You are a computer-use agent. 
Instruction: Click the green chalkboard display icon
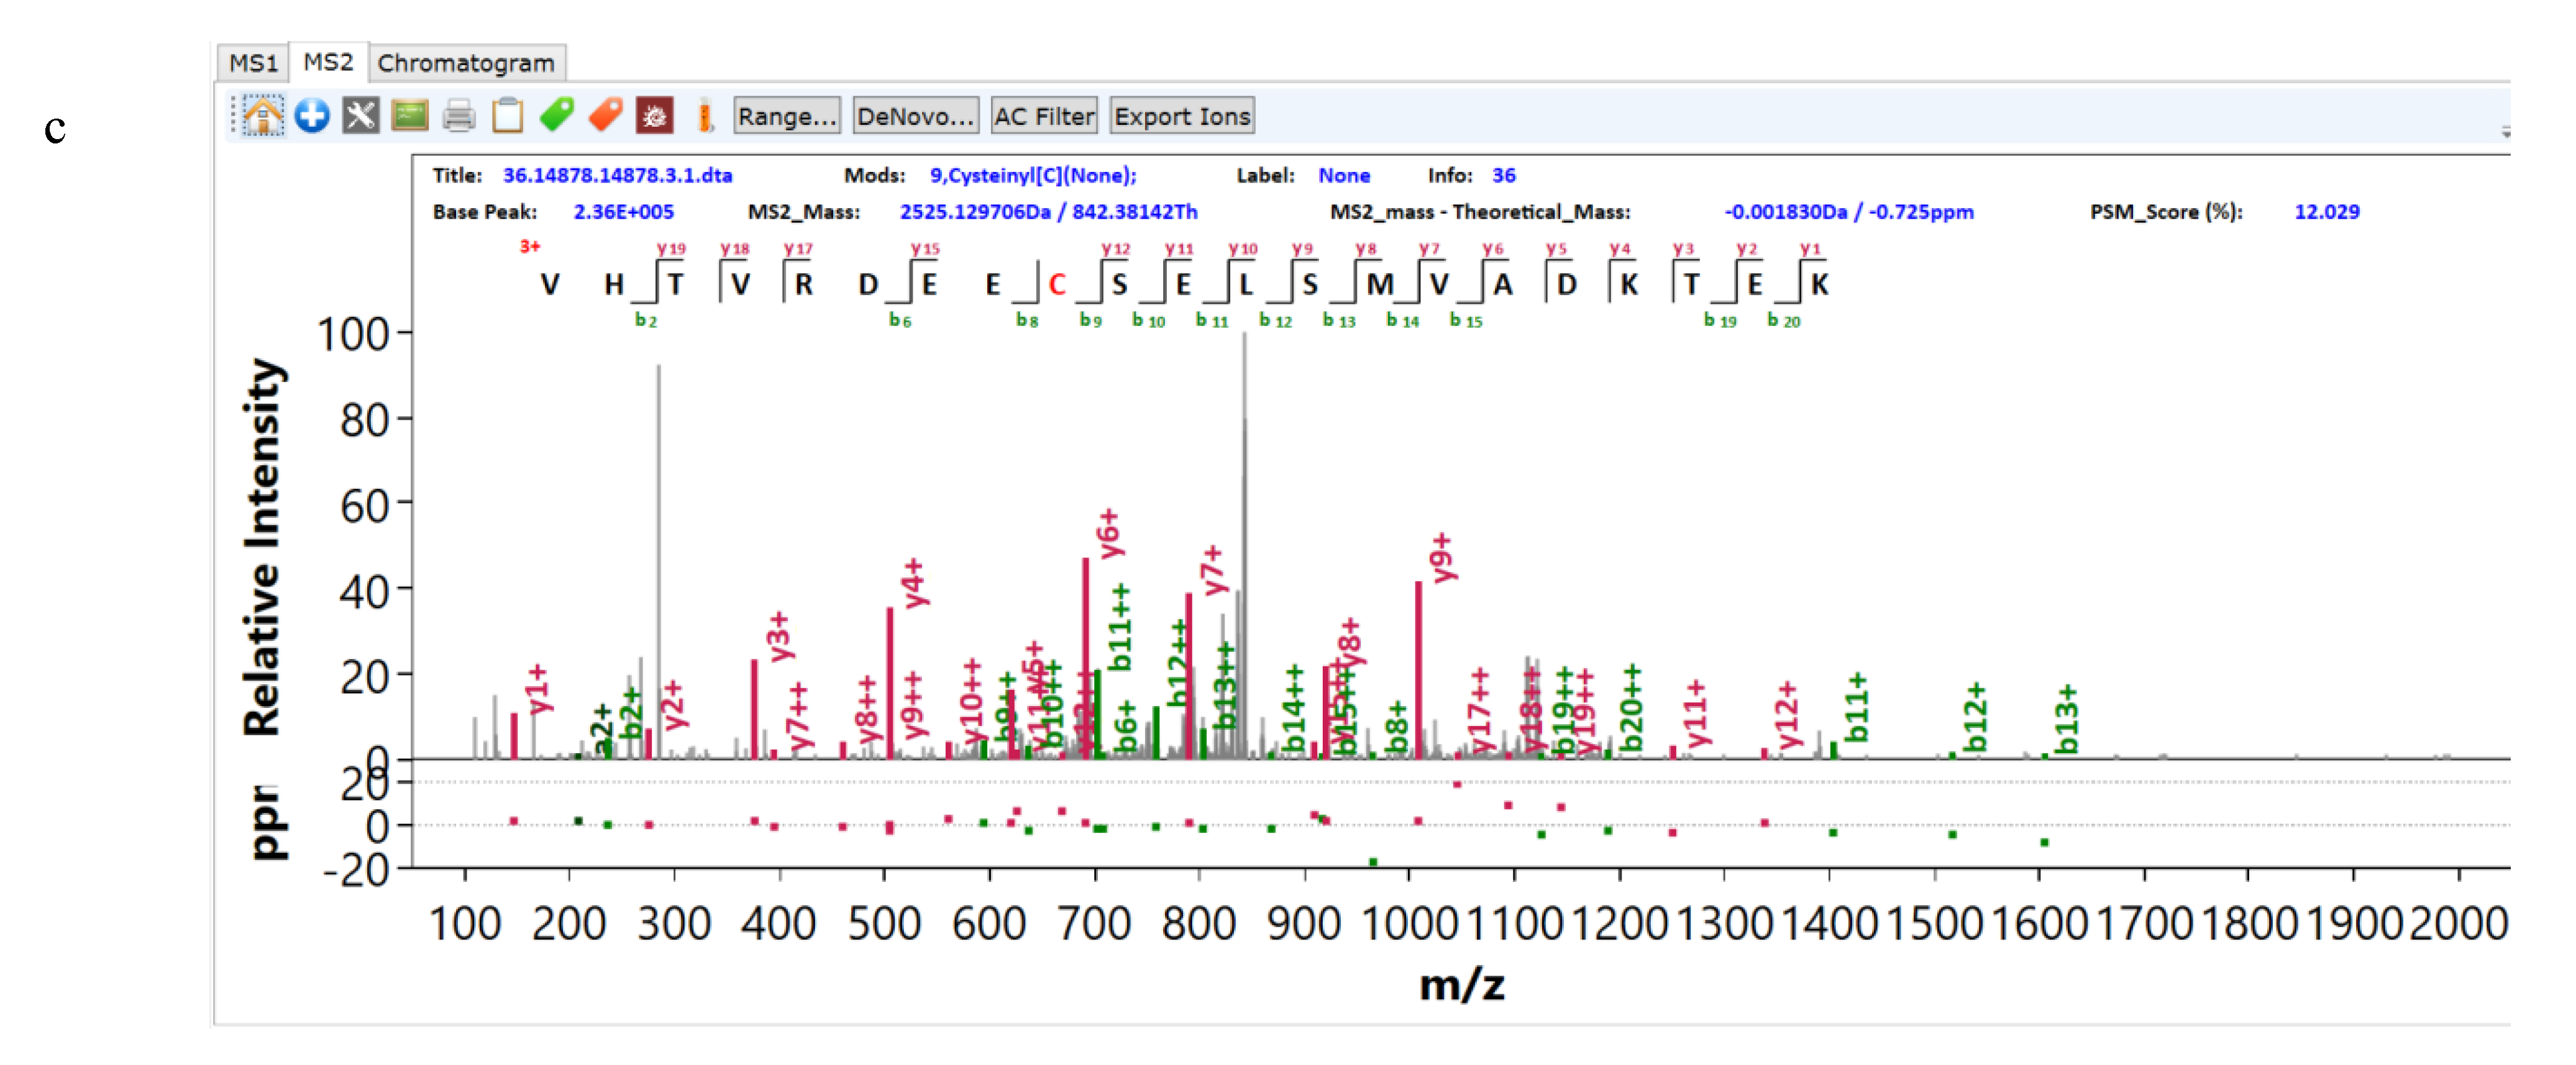coord(408,115)
